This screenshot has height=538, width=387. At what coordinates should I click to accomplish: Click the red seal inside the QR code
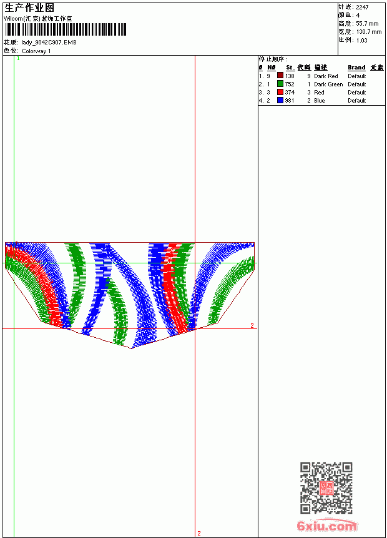326,487
